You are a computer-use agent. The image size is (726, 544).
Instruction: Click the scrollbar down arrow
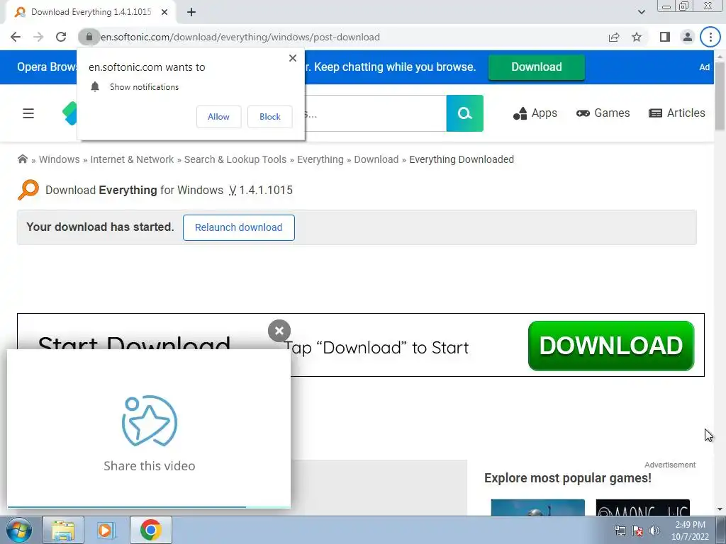(x=720, y=509)
